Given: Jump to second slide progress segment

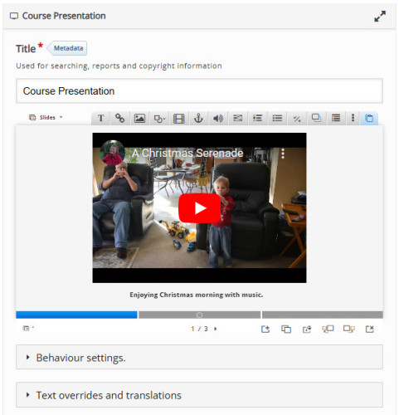Looking at the screenshot, I should (199, 315).
